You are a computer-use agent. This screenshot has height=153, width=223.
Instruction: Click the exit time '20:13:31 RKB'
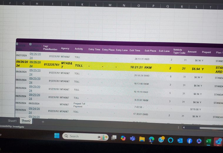pyautogui.click(x=142, y=59)
